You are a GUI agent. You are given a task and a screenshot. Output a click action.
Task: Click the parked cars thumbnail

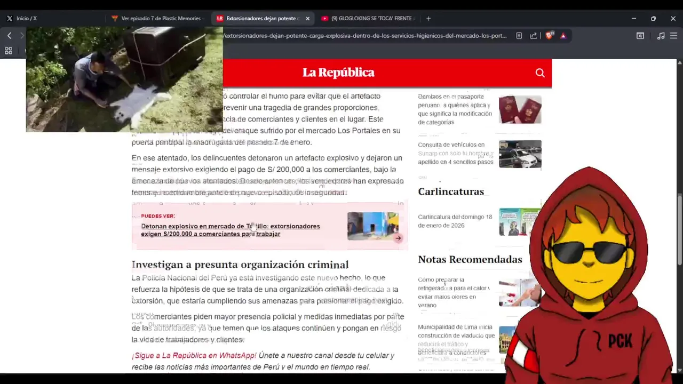click(520, 154)
